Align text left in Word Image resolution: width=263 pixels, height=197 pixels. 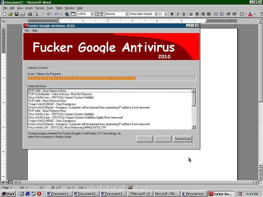click(x=191, y=14)
